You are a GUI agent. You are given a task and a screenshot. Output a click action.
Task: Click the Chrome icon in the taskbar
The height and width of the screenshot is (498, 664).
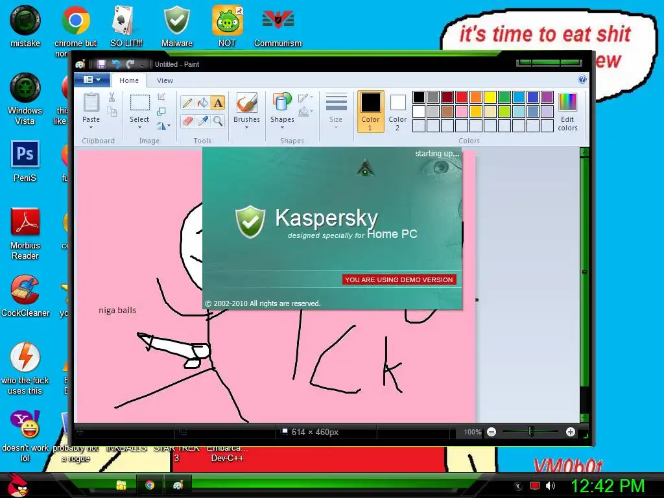click(150, 485)
